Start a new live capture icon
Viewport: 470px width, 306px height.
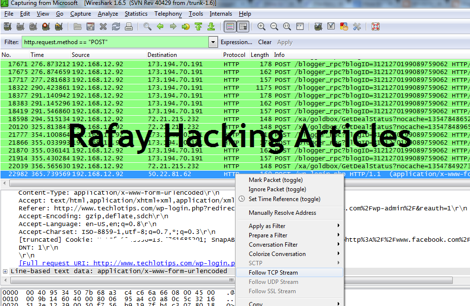pyautogui.click(x=33, y=26)
